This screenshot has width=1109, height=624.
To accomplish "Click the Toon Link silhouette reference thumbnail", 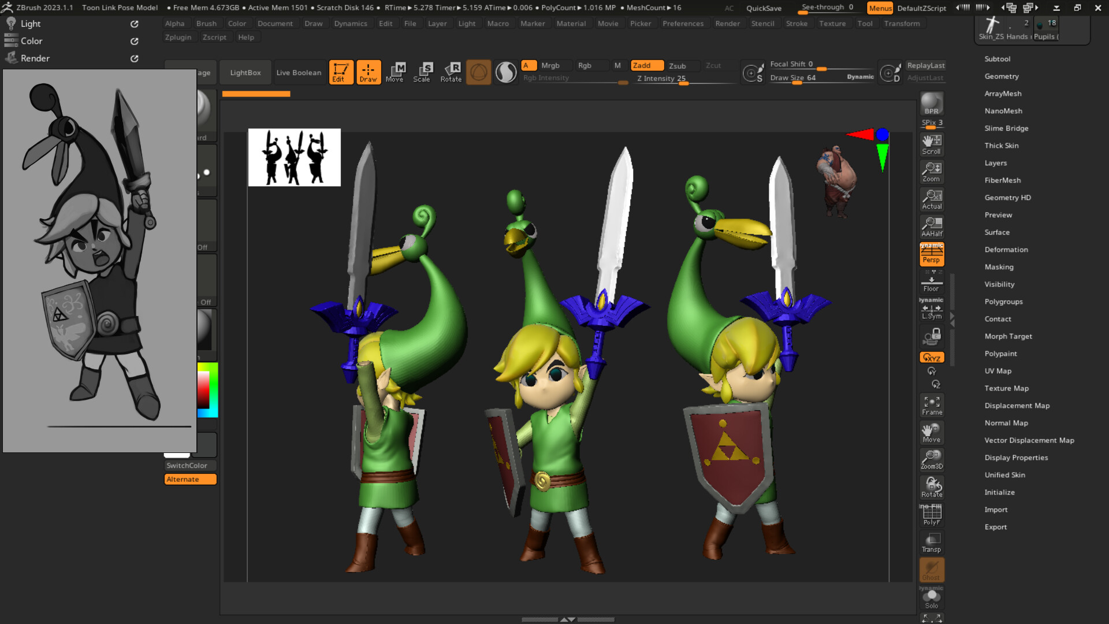I will pos(294,157).
